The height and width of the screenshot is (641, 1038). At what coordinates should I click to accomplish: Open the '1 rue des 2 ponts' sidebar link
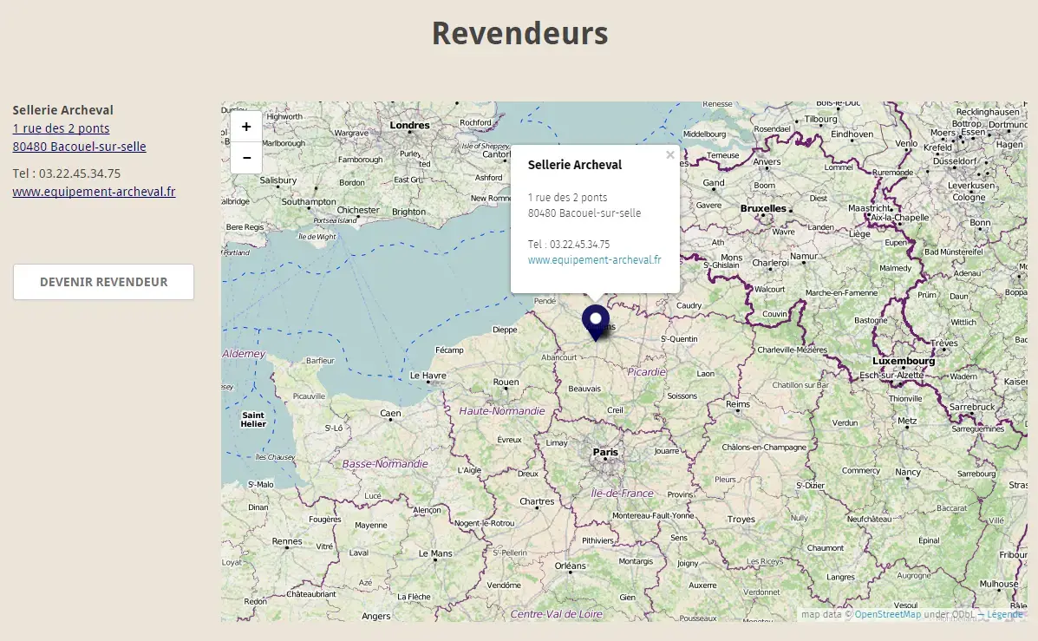pos(61,128)
